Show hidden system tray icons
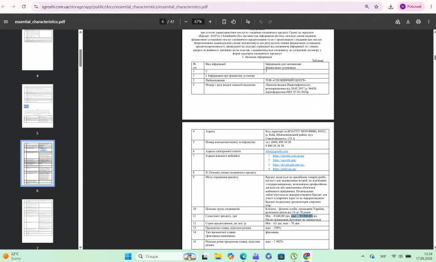 tap(363, 256)
